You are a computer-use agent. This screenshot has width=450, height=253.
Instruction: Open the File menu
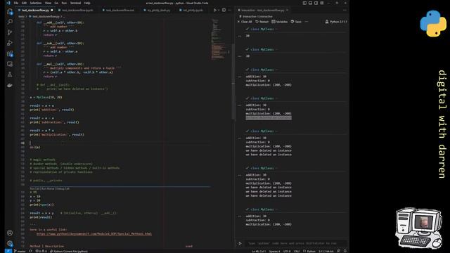[16, 3]
